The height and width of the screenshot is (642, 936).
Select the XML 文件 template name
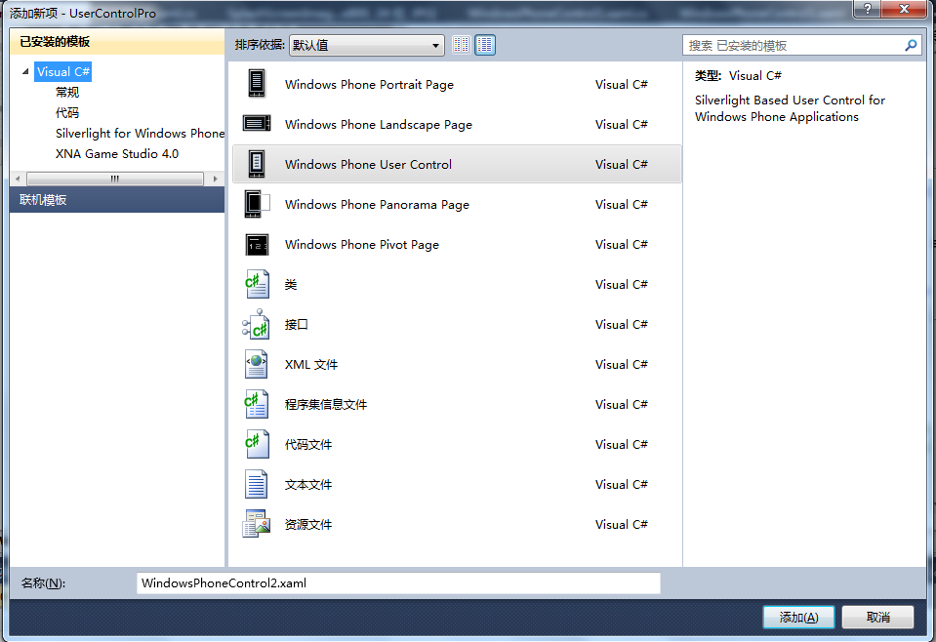[311, 364]
